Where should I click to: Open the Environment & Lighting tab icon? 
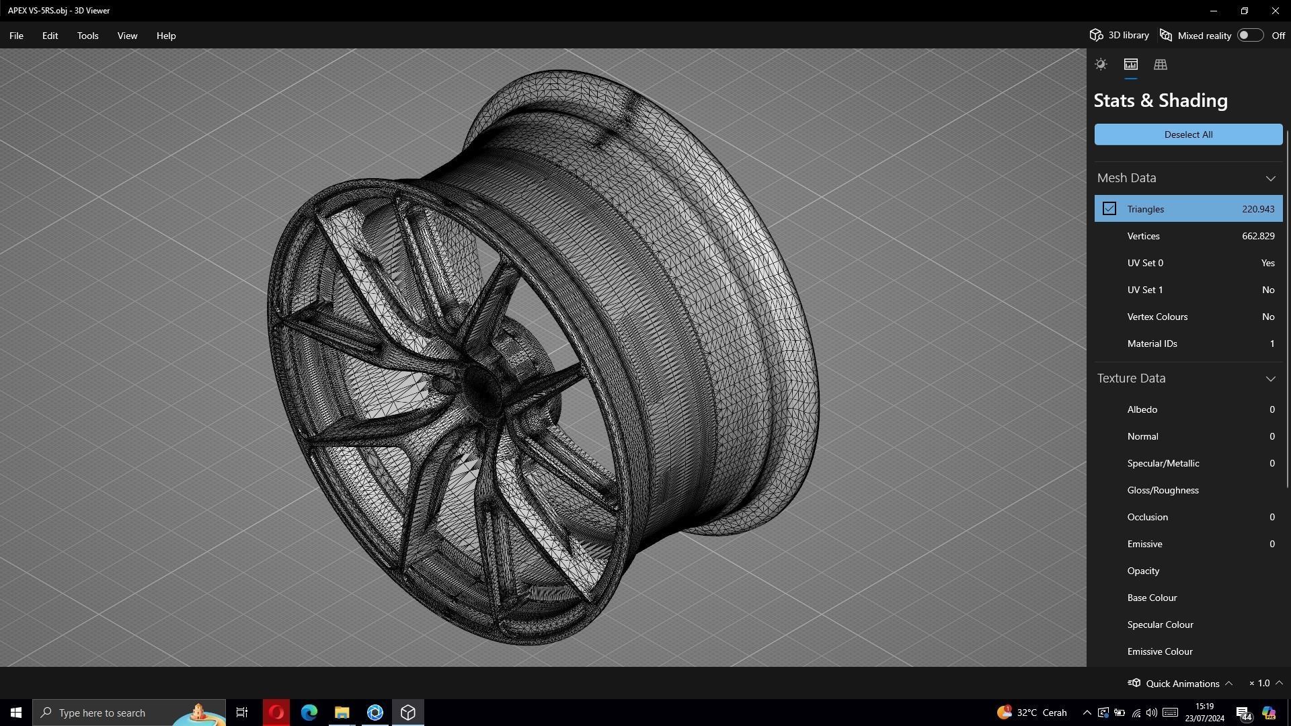pos(1101,65)
